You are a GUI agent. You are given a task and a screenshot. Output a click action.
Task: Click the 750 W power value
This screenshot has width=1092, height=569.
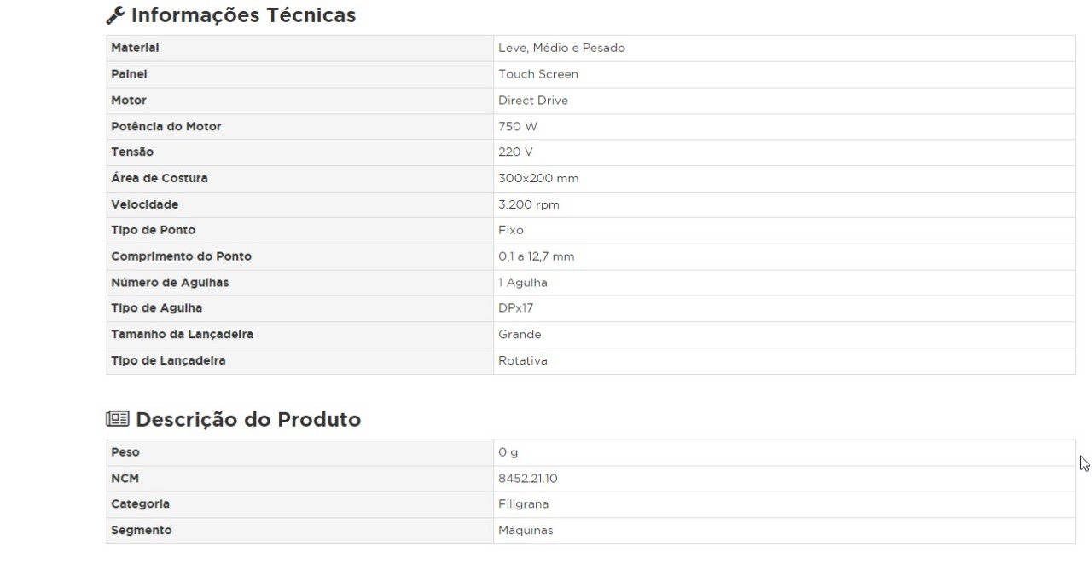coord(518,126)
